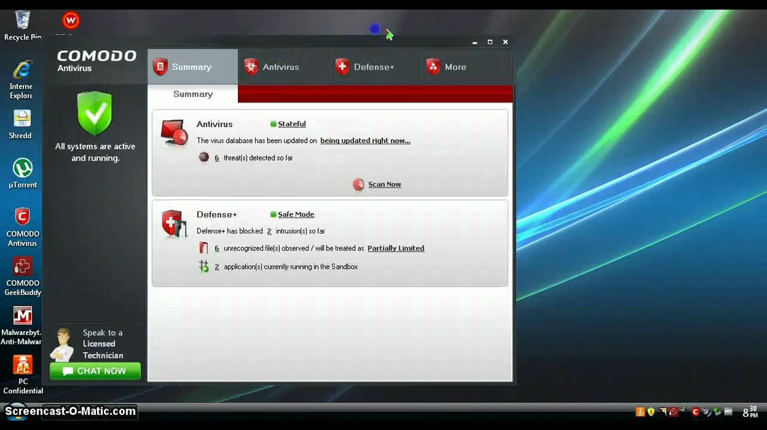
Task: Click the VM tray icon
Action: coord(728,411)
